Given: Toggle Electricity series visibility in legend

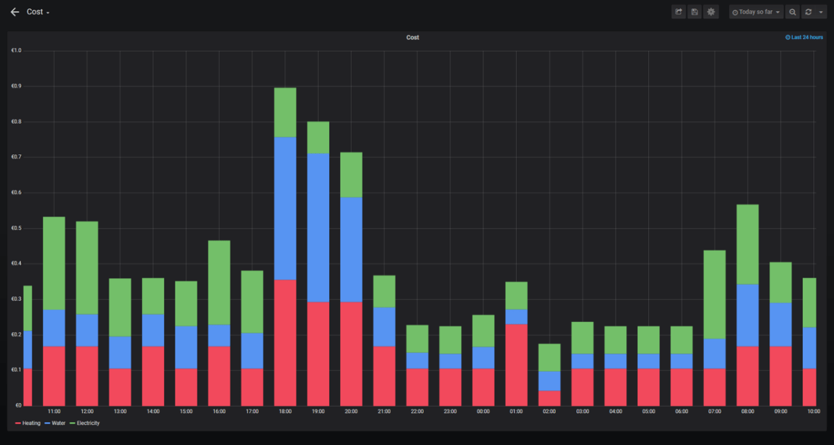Looking at the screenshot, I should (x=86, y=423).
